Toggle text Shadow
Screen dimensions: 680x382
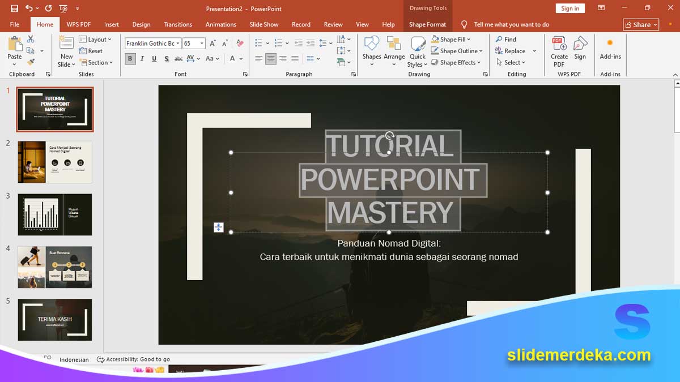[x=166, y=58]
